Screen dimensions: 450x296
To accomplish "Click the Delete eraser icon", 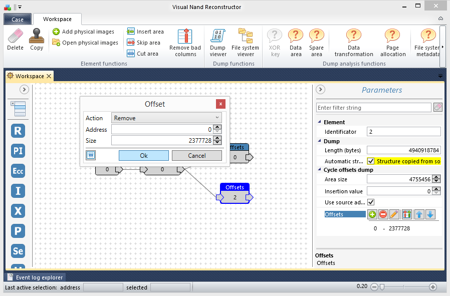I will (x=15, y=36).
